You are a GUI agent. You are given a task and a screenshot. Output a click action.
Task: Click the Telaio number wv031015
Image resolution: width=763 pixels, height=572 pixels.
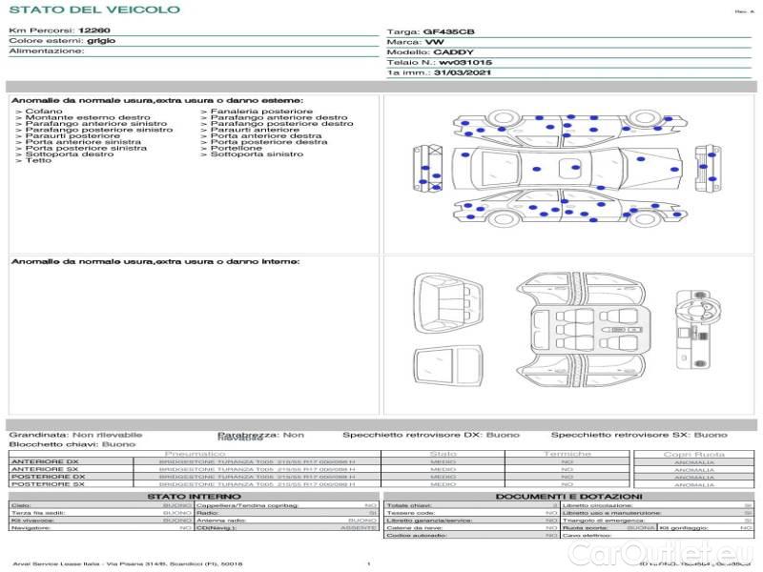[x=465, y=62]
